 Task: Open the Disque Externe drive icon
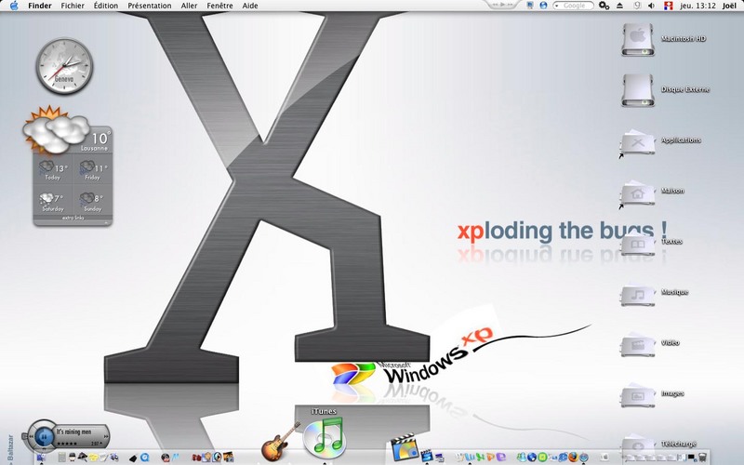pos(638,89)
